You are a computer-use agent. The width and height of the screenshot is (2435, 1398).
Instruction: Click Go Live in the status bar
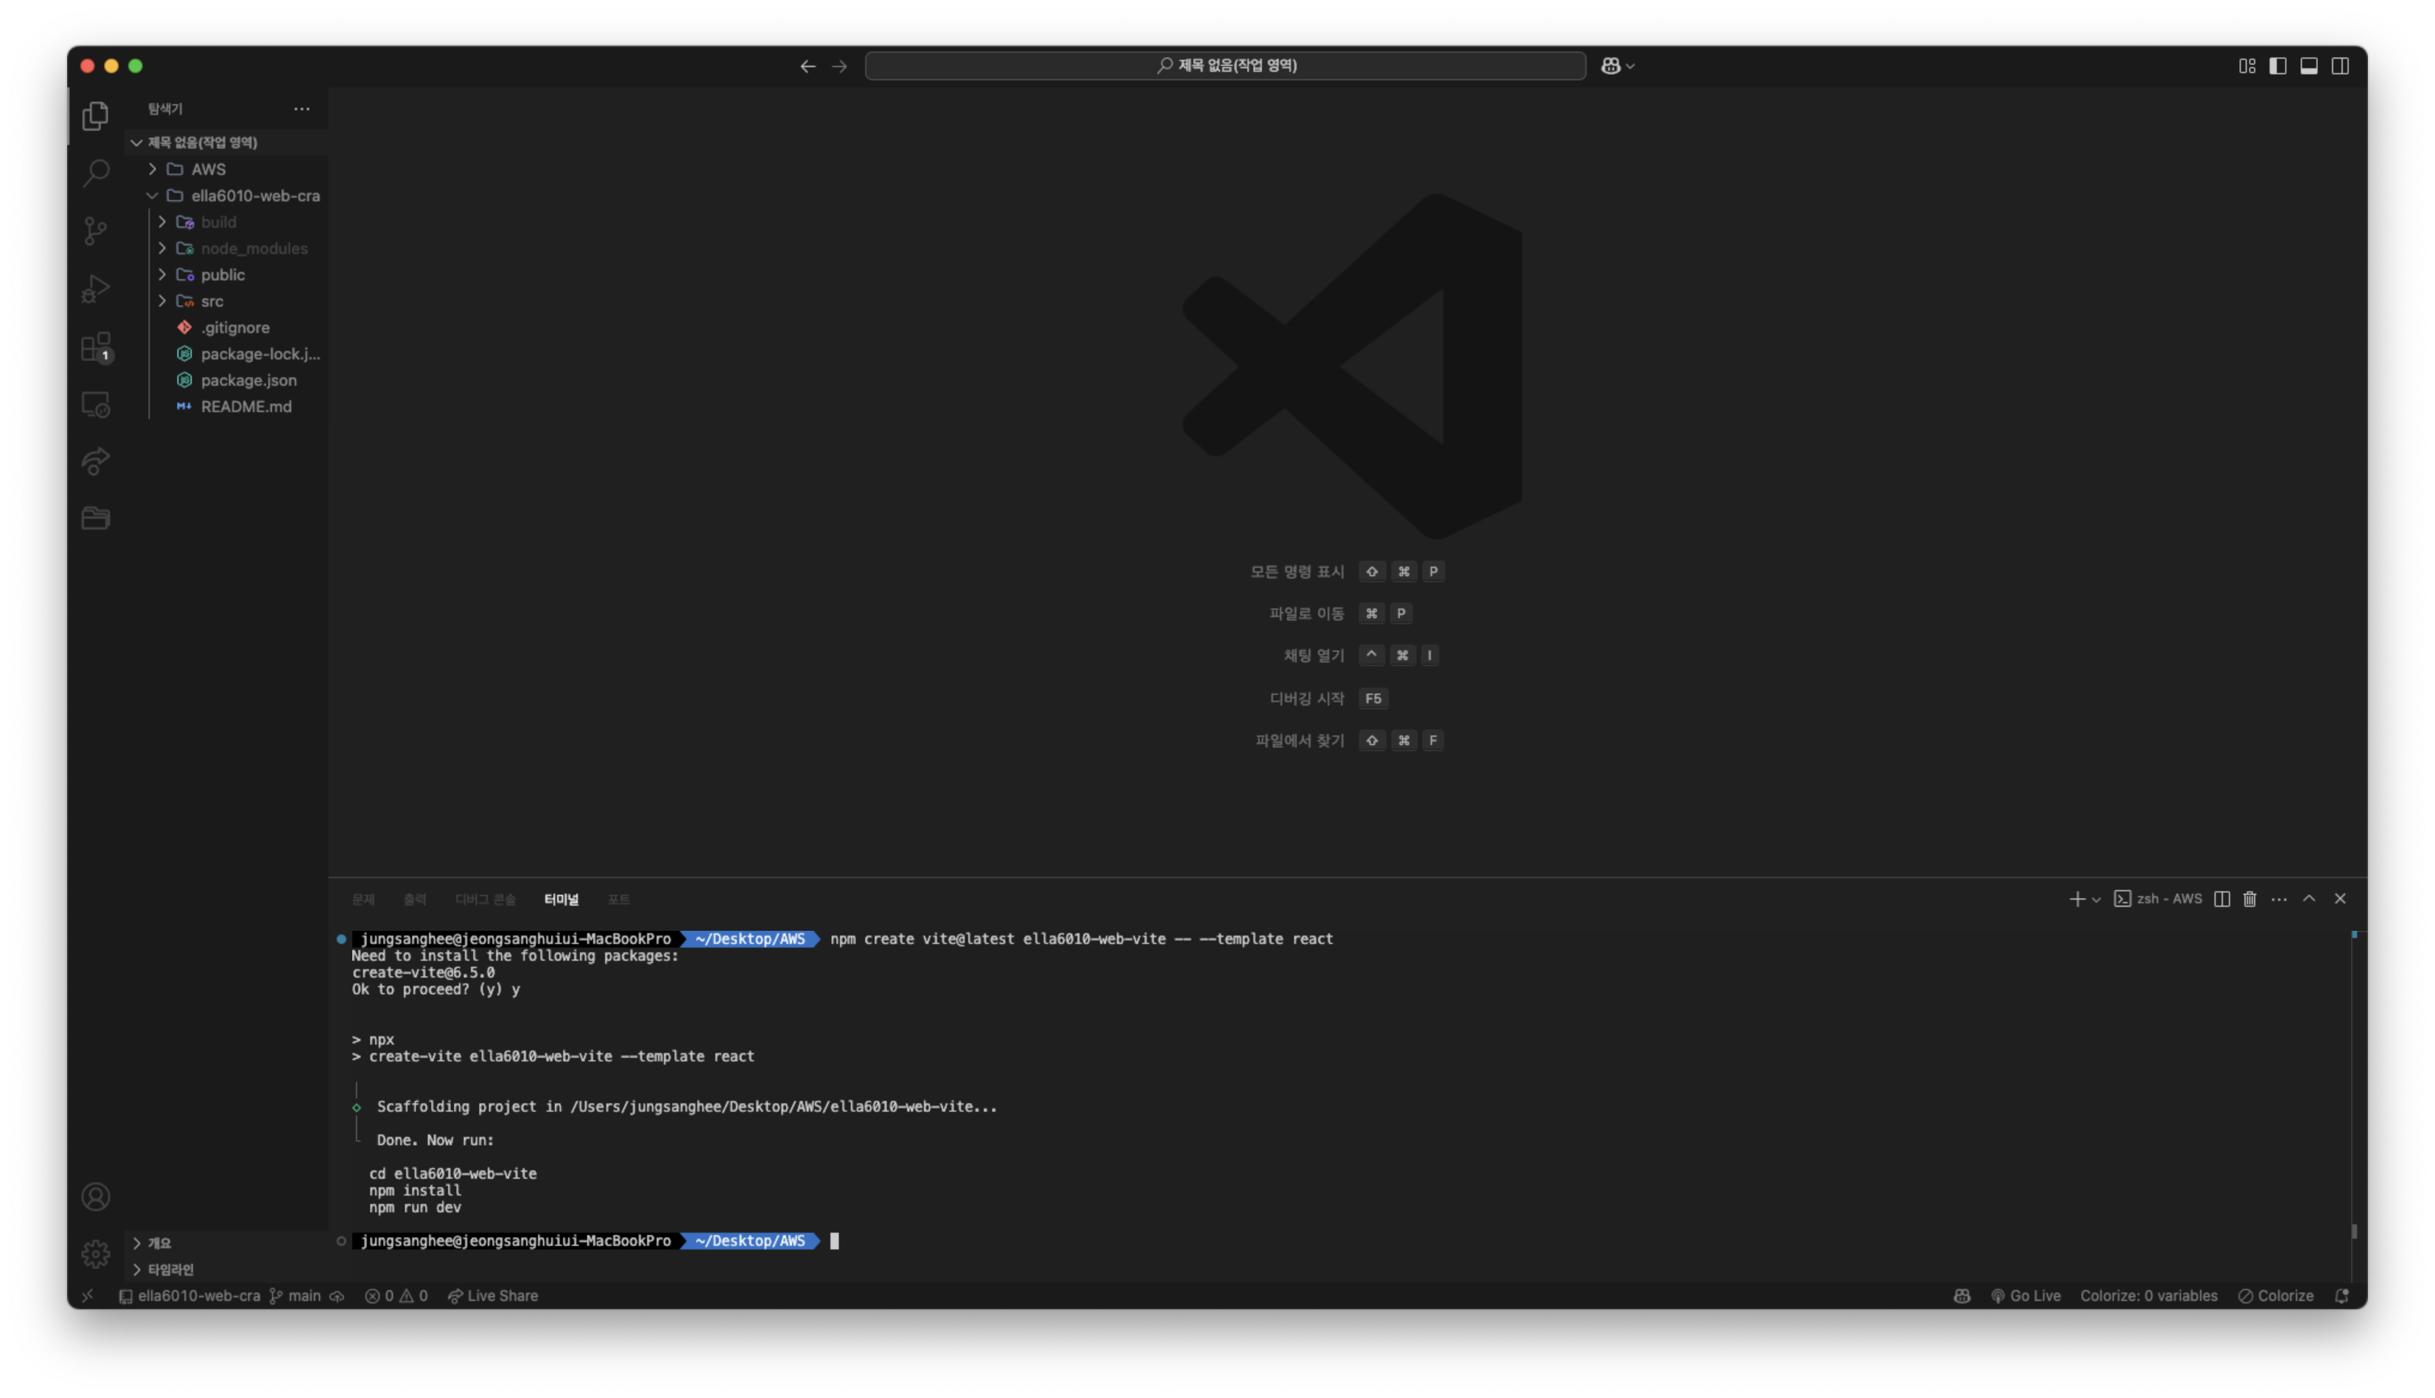[x=2025, y=1295]
